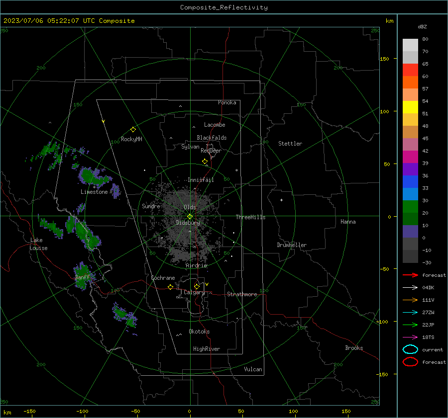Click the green radar echo over Banff
448x418 pixels.
coord(83,276)
